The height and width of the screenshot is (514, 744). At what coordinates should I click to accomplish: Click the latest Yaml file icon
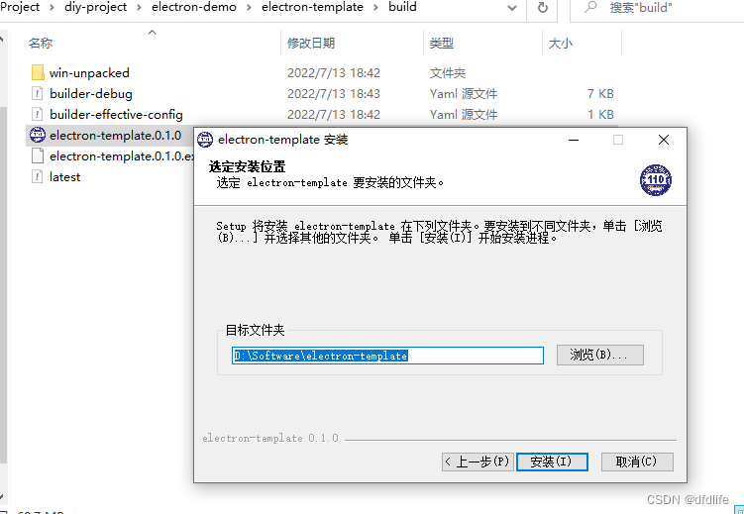pyautogui.click(x=38, y=177)
